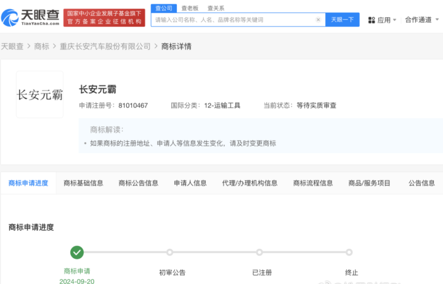Select the 查公司 search tab
This screenshot has width=443, height=284.
164,8
